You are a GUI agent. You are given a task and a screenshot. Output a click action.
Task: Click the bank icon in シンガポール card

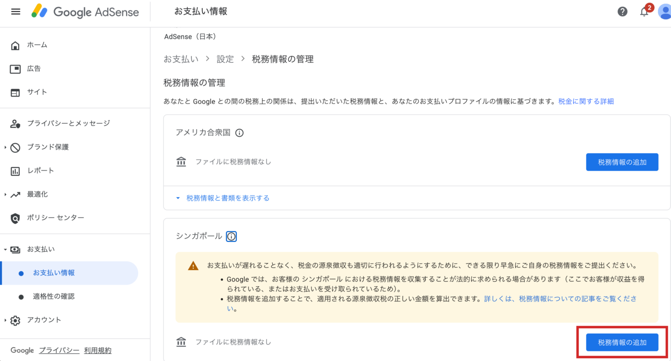tap(181, 342)
